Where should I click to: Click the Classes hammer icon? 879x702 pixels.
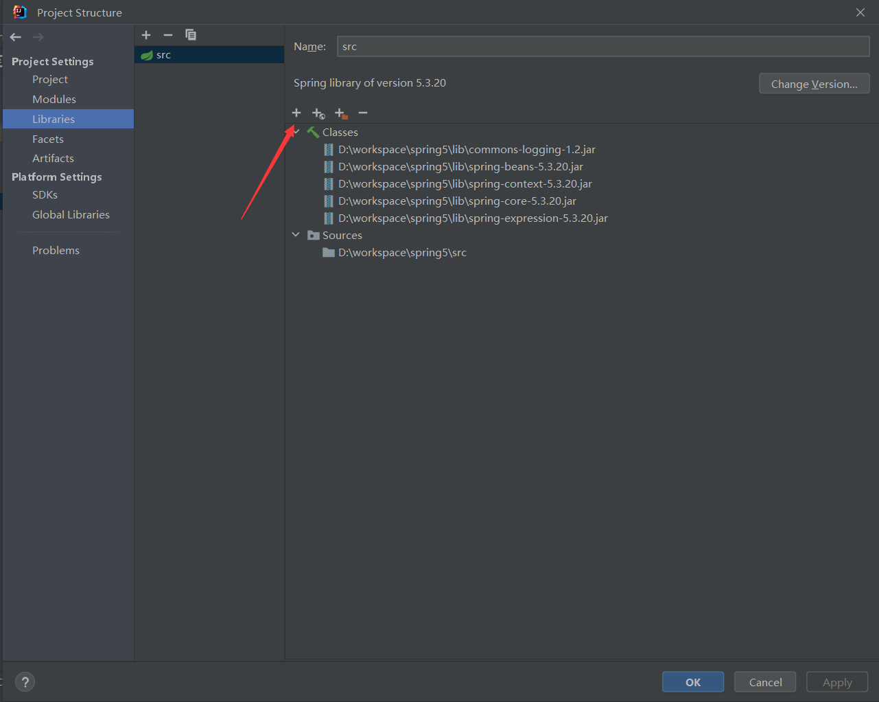pos(313,132)
